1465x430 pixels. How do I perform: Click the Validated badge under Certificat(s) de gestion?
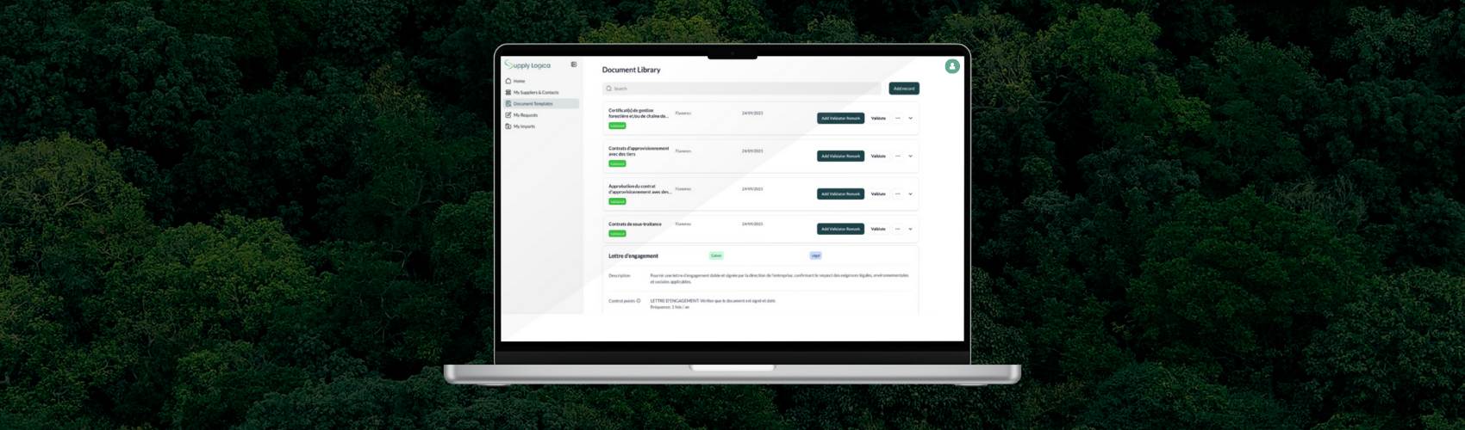pos(617,126)
